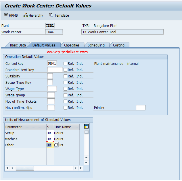182x181 pixels.
Task: Open table column settings icon
Action: 86,126
